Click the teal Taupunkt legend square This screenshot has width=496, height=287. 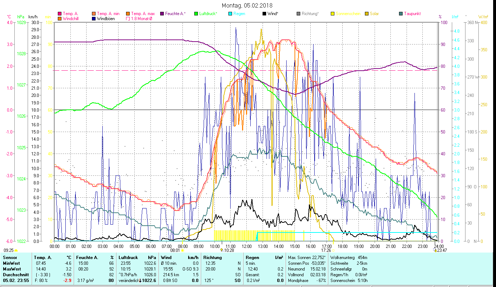[x=400, y=14]
